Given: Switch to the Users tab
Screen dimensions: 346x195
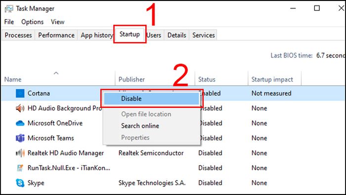Looking at the screenshot, I should coord(154,35).
